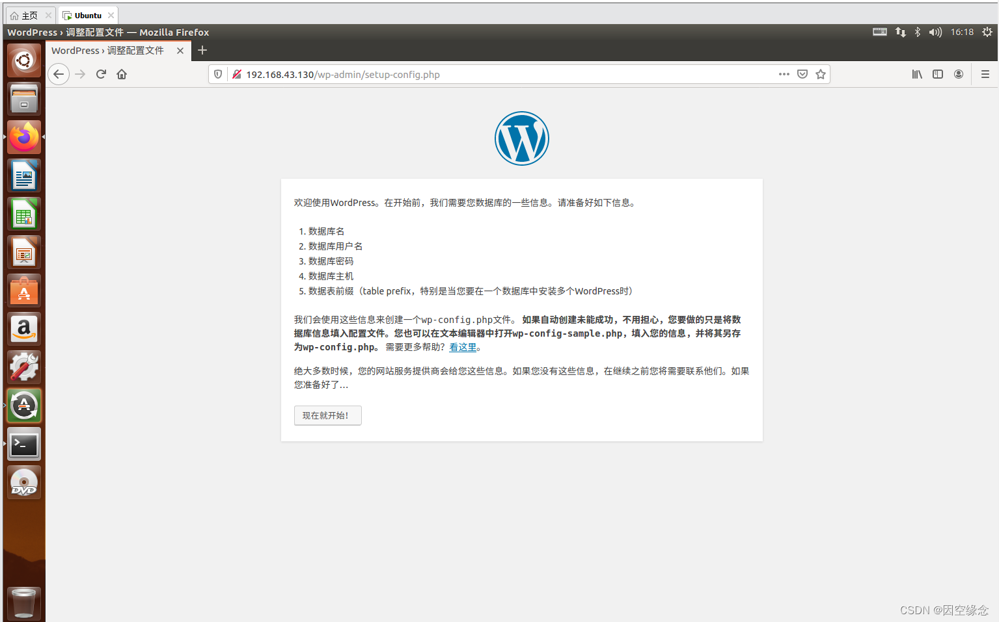Launch LibreOffice Calc from the dock
Screen dimensions: 999x622
tap(24, 214)
